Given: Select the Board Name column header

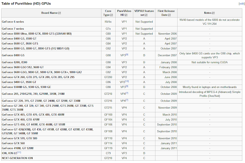Looking at the screenshot, I should 51,13.
